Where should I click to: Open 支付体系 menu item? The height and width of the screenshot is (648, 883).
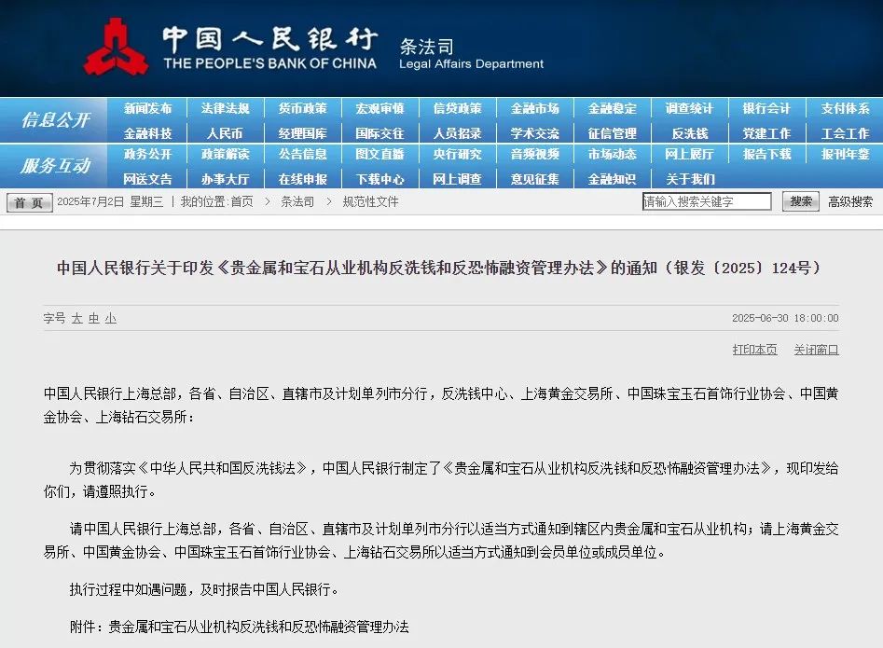click(845, 108)
